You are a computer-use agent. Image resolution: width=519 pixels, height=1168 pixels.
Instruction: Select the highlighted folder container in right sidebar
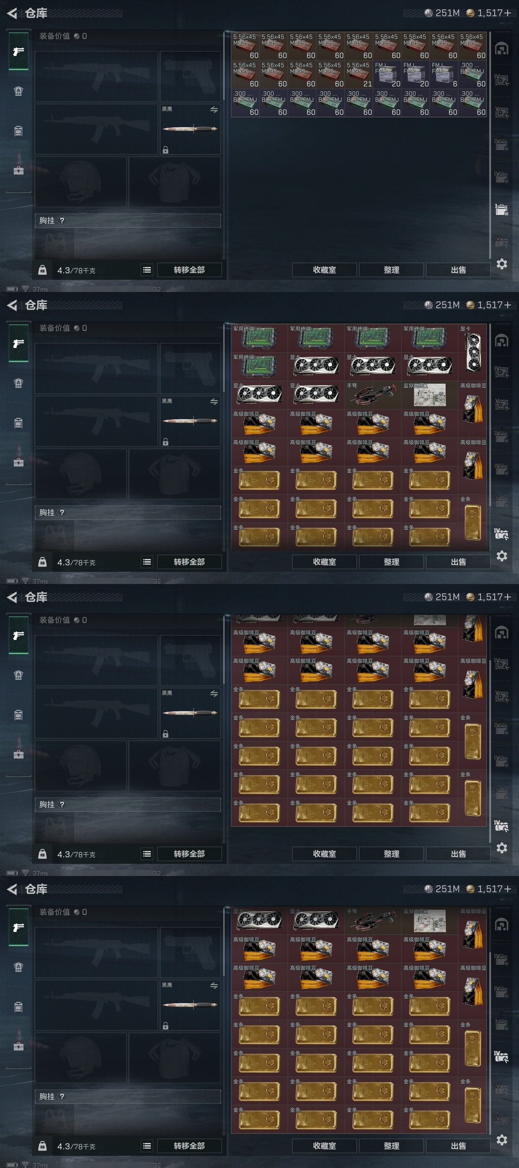(501, 210)
